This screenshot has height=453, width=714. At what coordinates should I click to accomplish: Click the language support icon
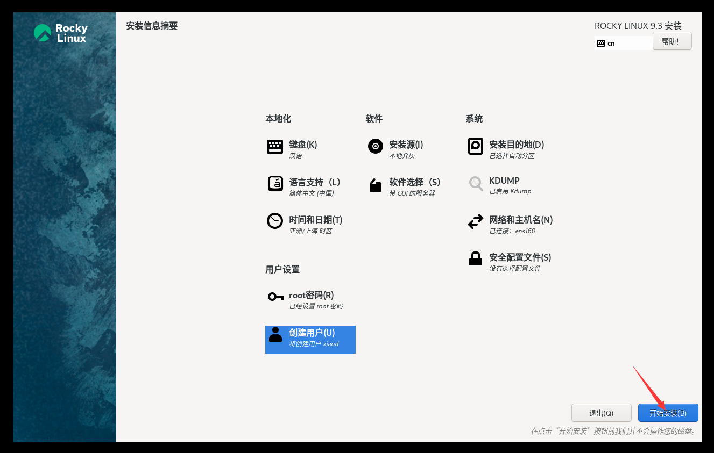pos(275,184)
